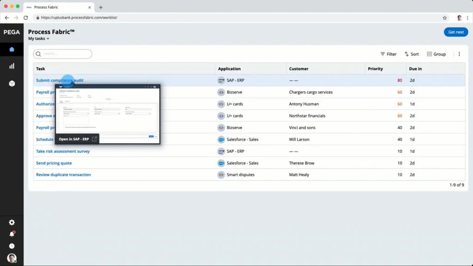Click the SAP icon in Submit compliance audit row

pos(221,80)
